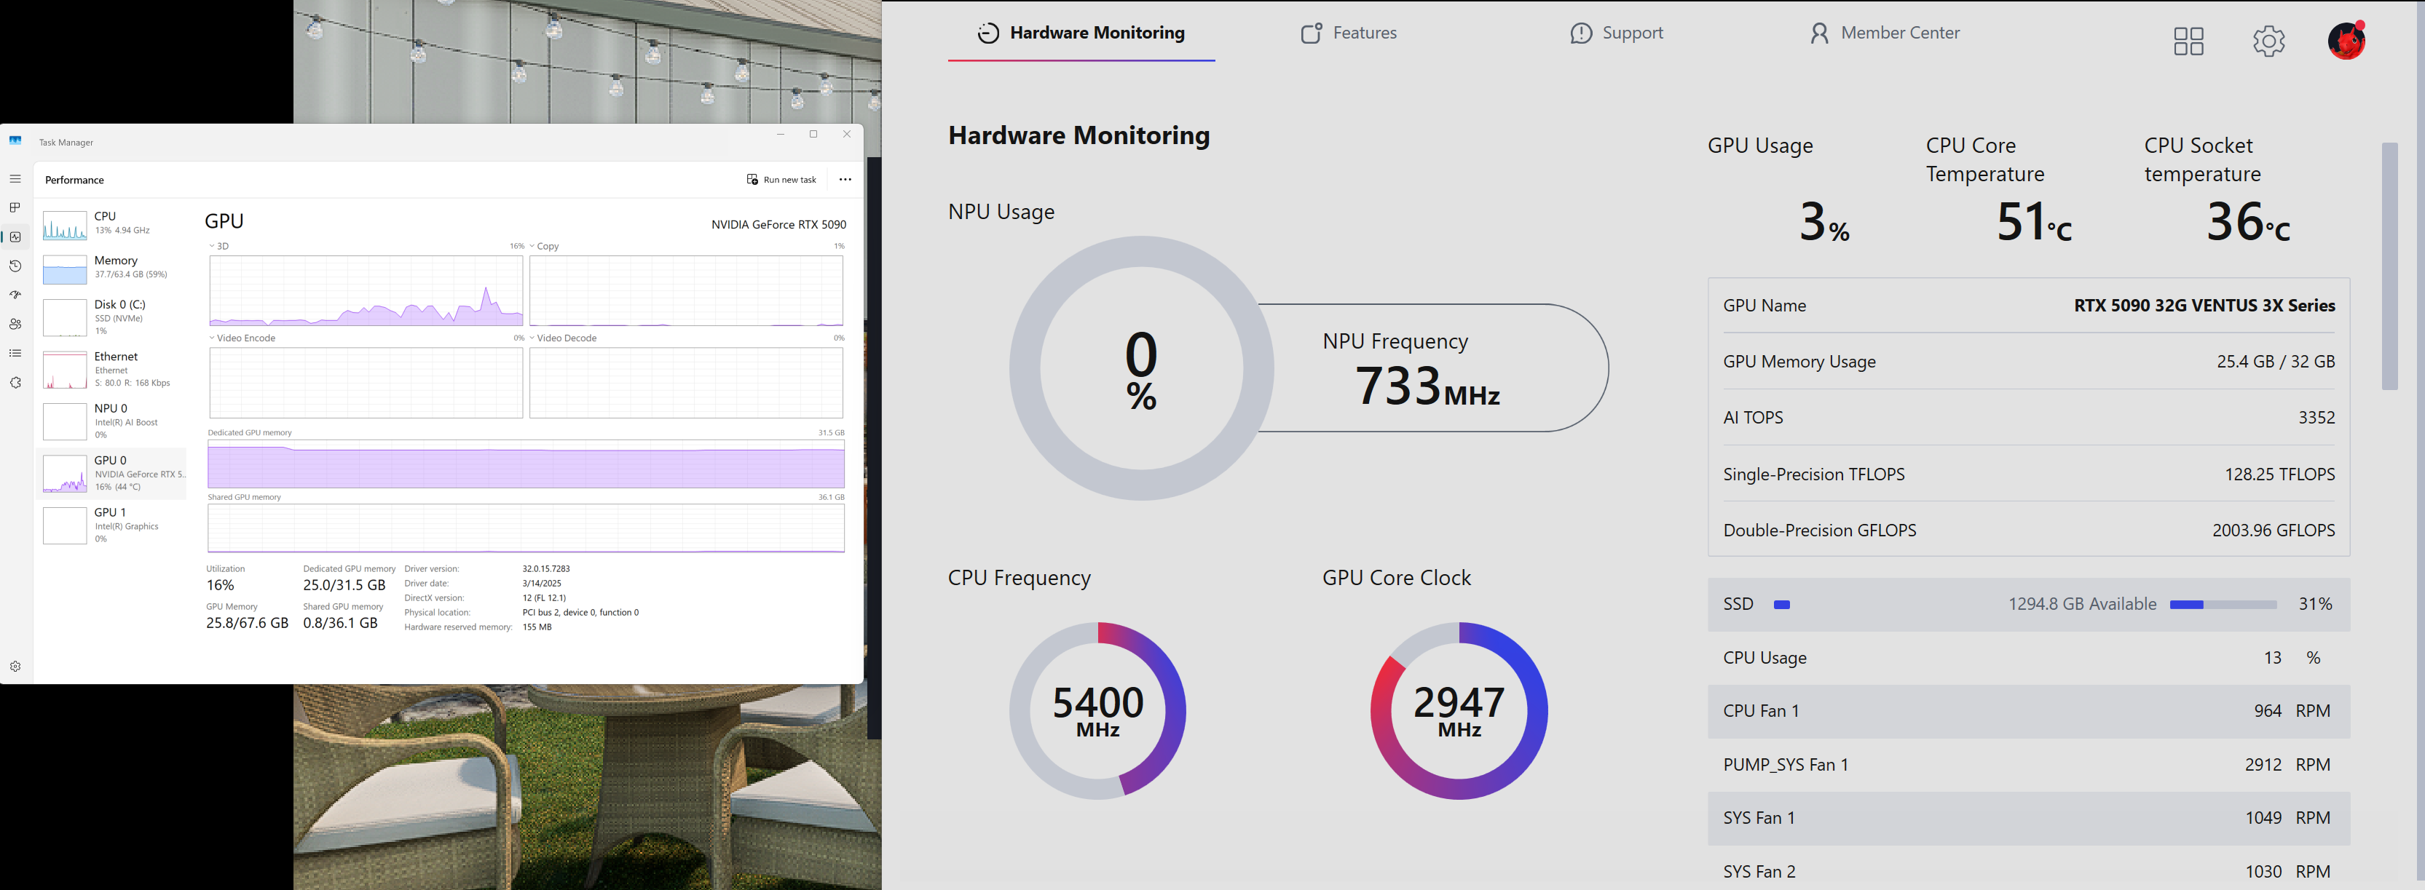Image resolution: width=2425 pixels, height=890 pixels.
Task: Click the Features tab icon
Action: [x=1312, y=34]
